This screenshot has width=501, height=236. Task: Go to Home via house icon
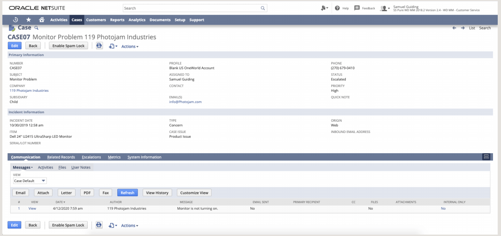click(x=42, y=20)
